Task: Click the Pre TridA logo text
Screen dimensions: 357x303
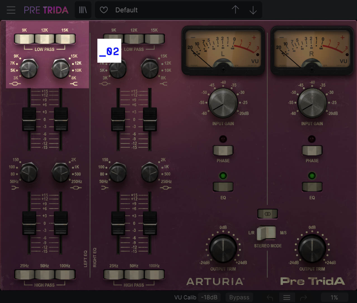Action: 313,282
